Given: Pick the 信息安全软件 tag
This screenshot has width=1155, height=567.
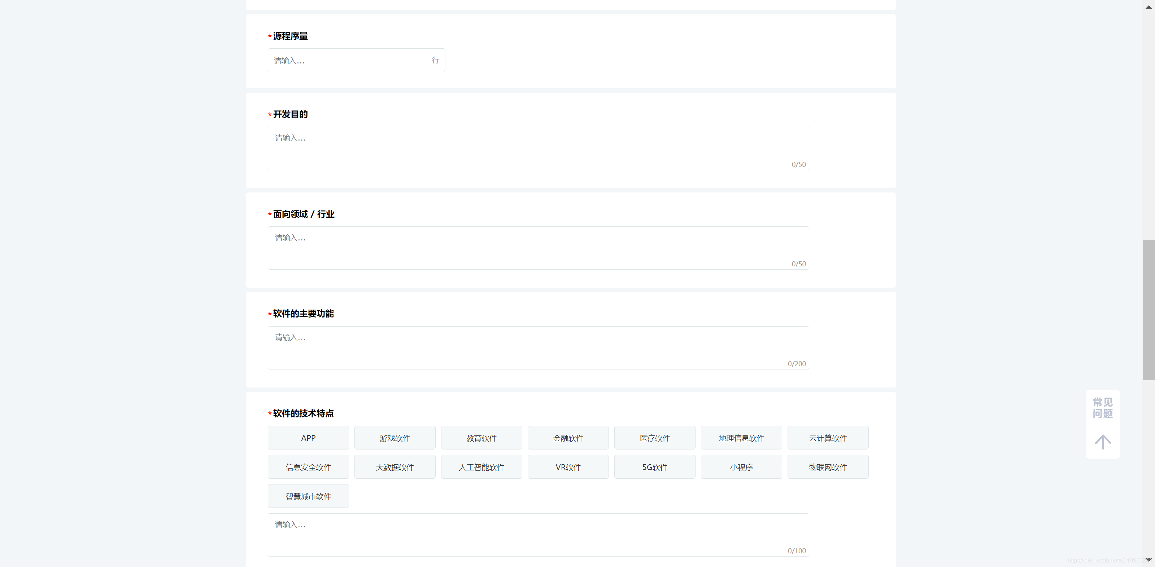Looking at the screenshot, I should (308, 467).
